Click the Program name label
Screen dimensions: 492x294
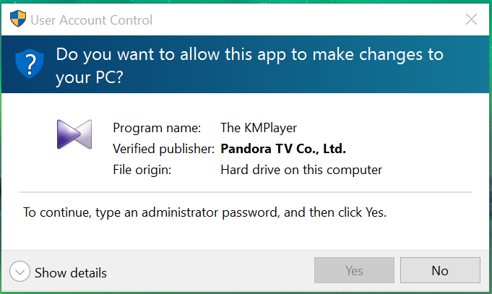(157, 128)
